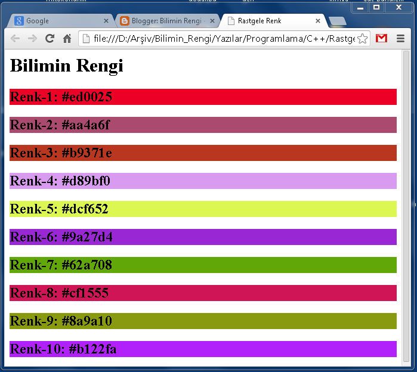Screen dimensions: 417x372
Task: Click the green Renk-7 #62a708 bar
Action: coord(203,265)
